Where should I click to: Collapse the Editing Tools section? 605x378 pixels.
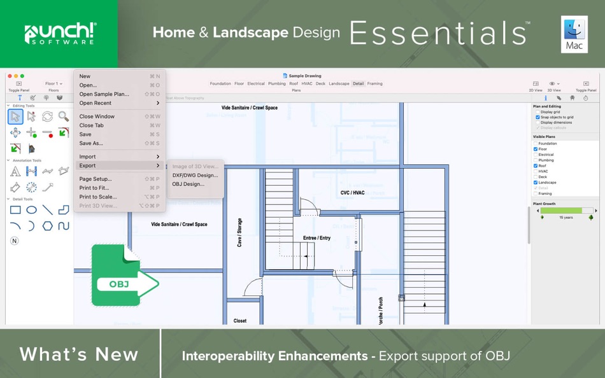[x=8, y=105]
